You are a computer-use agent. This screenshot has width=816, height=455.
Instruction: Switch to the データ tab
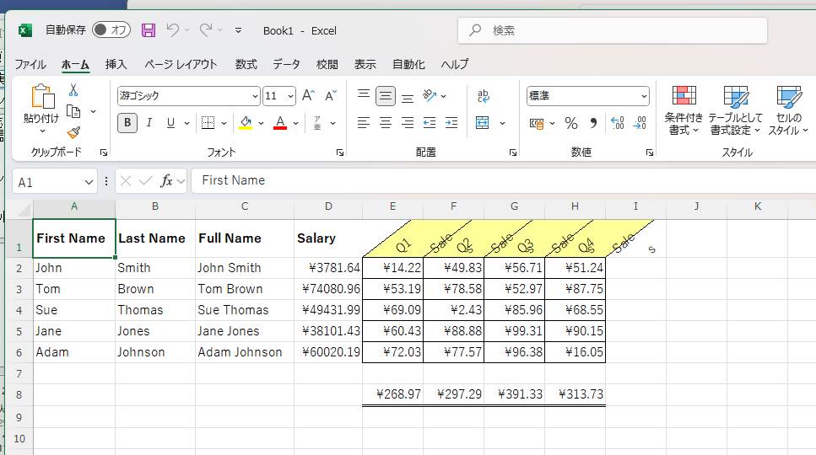click(286, 64)
